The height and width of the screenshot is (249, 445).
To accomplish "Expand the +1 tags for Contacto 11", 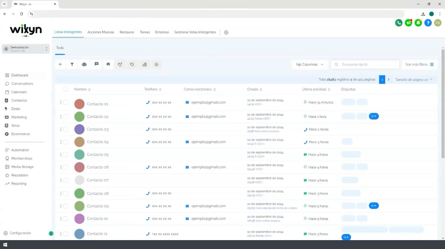I will [346, 237].
